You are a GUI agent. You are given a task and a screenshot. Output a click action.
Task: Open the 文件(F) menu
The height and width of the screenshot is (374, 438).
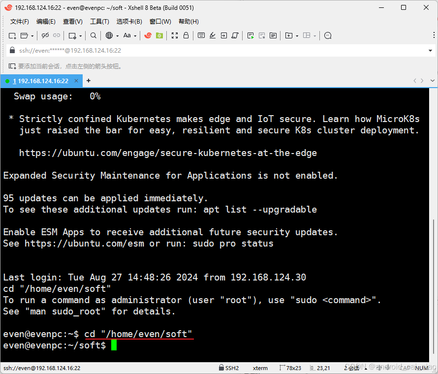(x=20, y=22)
